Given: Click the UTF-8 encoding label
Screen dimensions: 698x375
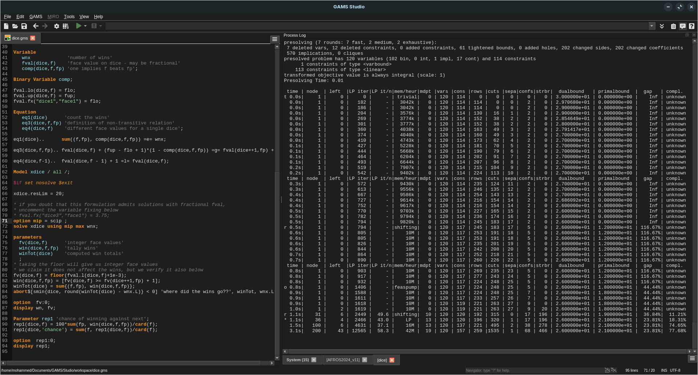Looking at the screenshot, I should click(675, 370).
